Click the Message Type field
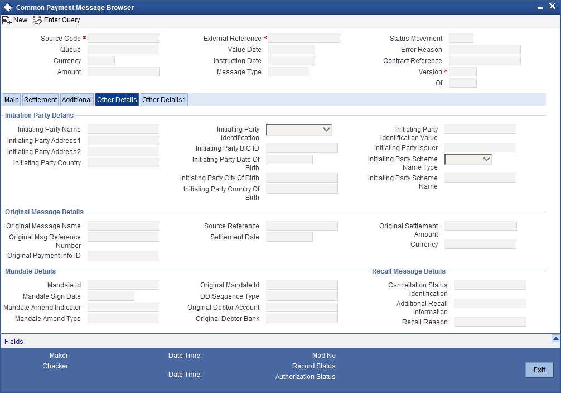561x393 pixels. tap(289, 71)
